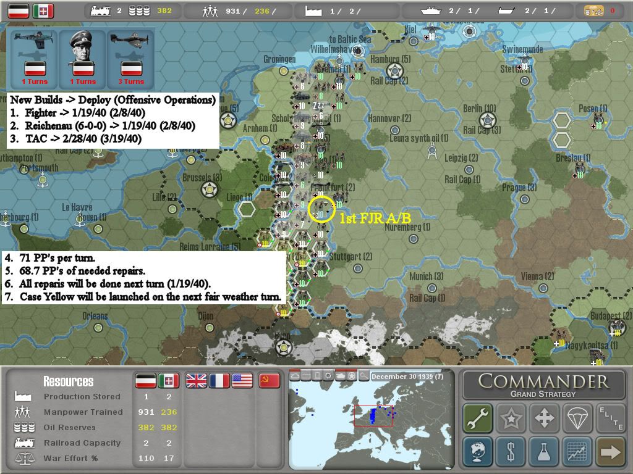Click the date December 30 1939 label
This screenshot has width=633, height=474.
[407, 376]
